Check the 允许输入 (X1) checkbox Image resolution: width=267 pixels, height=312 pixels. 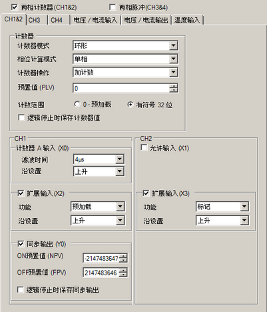coord(144,147)
